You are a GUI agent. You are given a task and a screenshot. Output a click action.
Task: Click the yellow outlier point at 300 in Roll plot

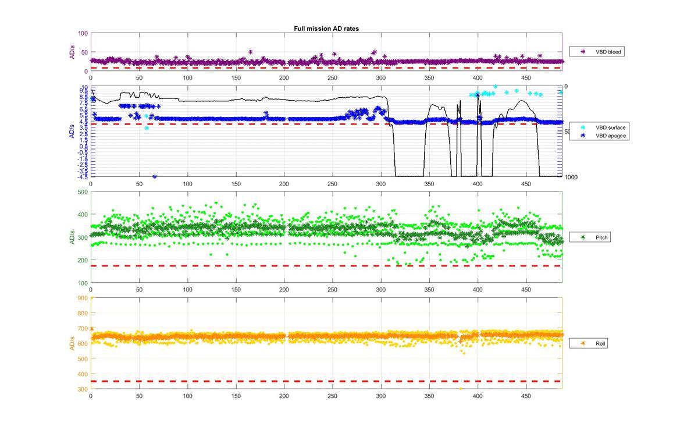(x=460, y=389)
